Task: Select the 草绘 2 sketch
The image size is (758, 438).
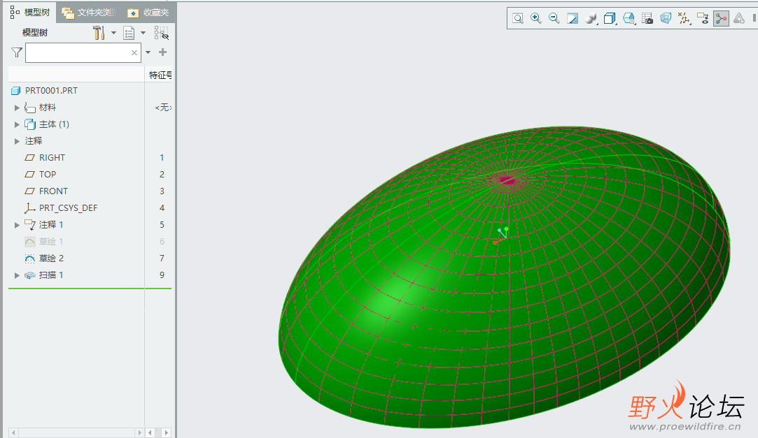Action: (x=51, y=258)
